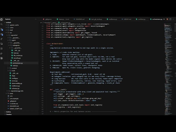Click the 'class Orchestrator:' line
The height and width of the screenshot is (132, 176).
55,43
